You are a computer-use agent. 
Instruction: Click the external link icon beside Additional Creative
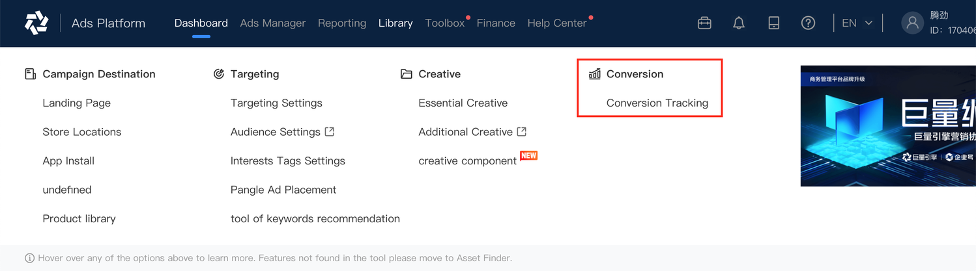[522, 131]
